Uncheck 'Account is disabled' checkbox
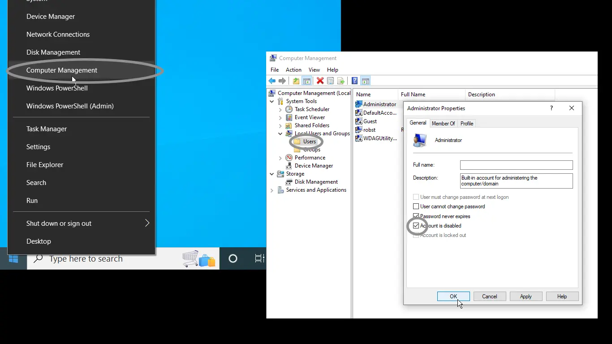This screenshot has height=344, width=612. click(416, 226)
